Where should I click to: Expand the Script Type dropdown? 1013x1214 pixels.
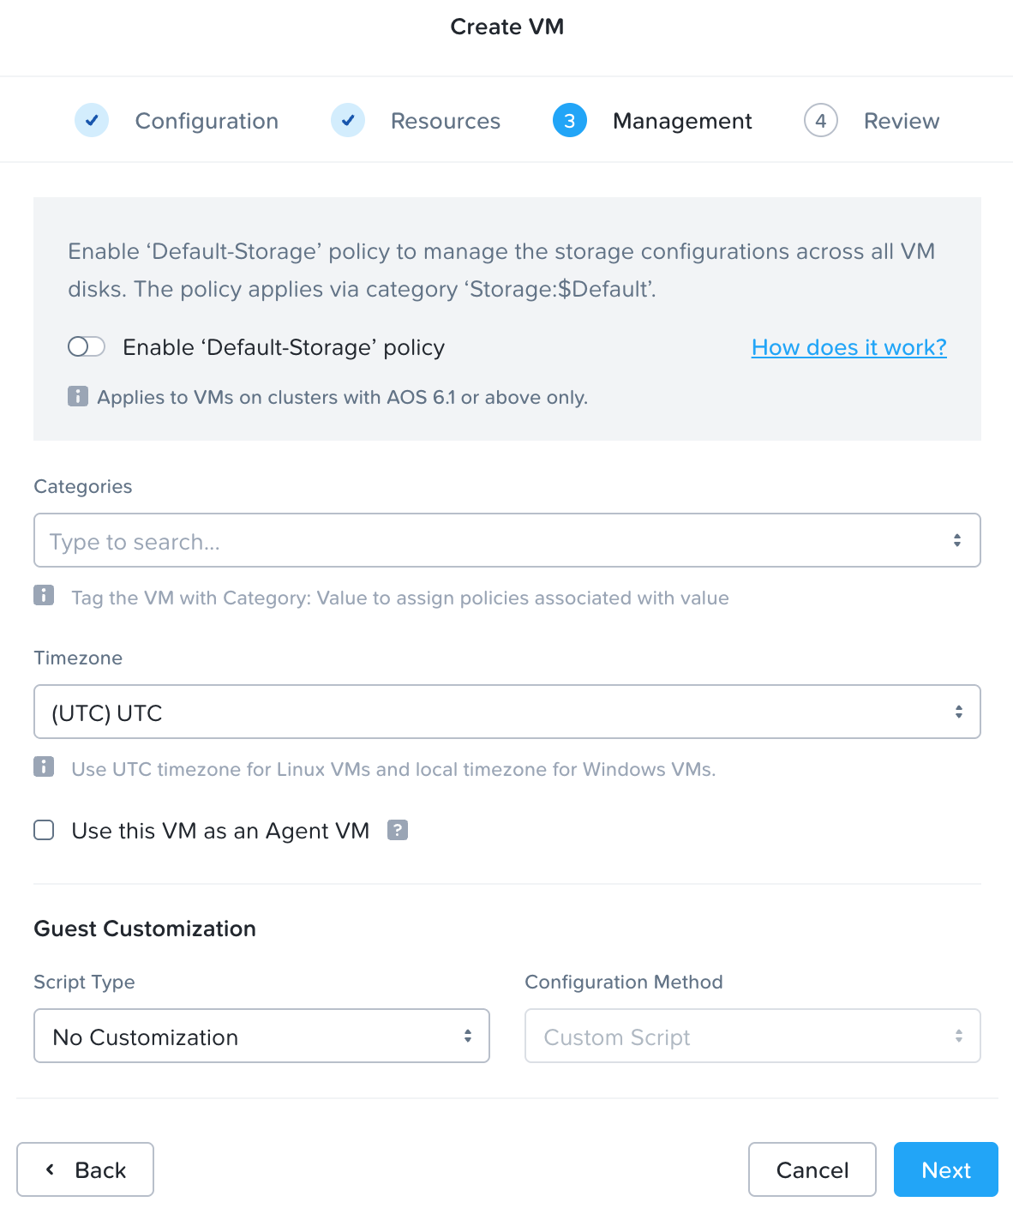click(x=261, y=1036)
